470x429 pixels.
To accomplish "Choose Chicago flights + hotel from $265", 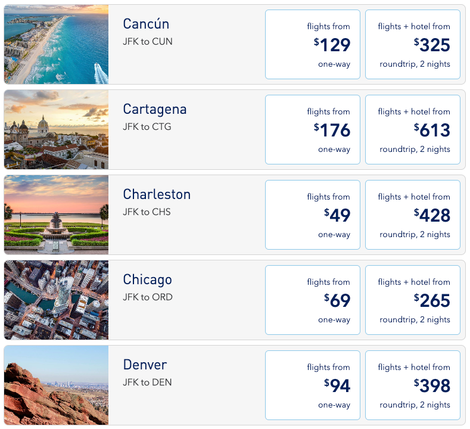I will (413, 300).
